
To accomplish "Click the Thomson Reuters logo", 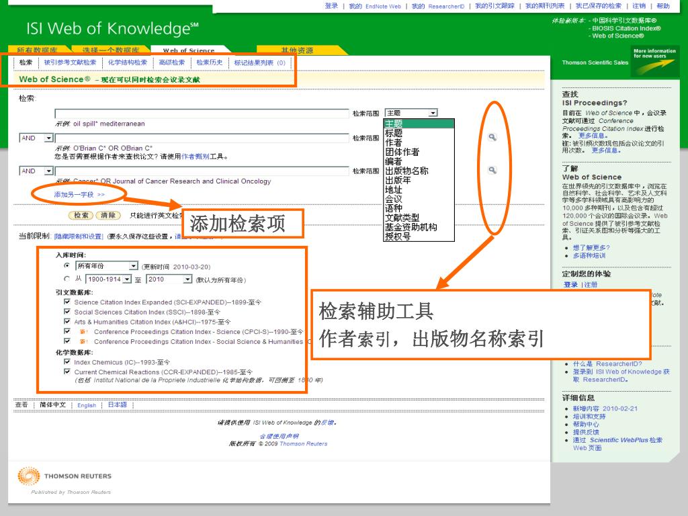I will [64, 476].
